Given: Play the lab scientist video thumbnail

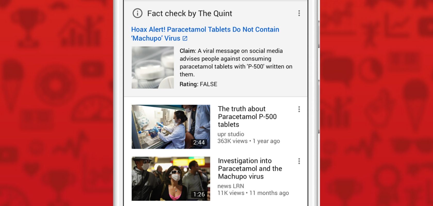Looking at the screenshot, I should click(171, 127).
